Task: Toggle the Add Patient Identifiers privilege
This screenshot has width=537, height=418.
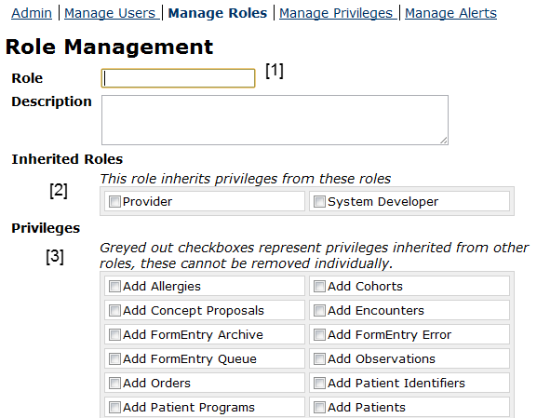Action: pos(319,383)
